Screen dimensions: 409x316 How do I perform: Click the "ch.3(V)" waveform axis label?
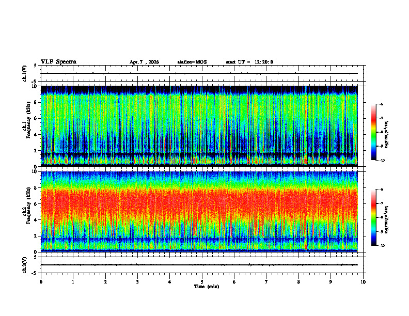click(25, 265)
